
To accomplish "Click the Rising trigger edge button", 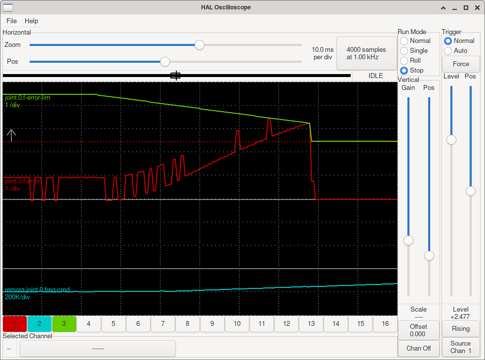I will (x=461, y=329).
